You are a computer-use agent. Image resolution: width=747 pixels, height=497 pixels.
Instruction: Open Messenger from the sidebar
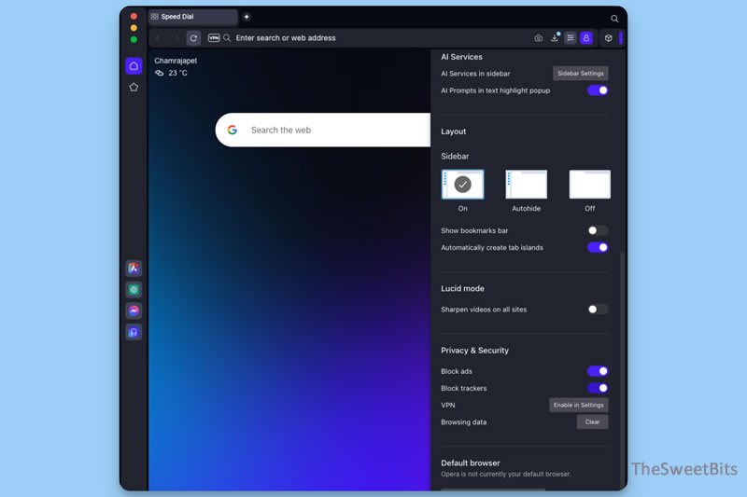pos(134,311)
